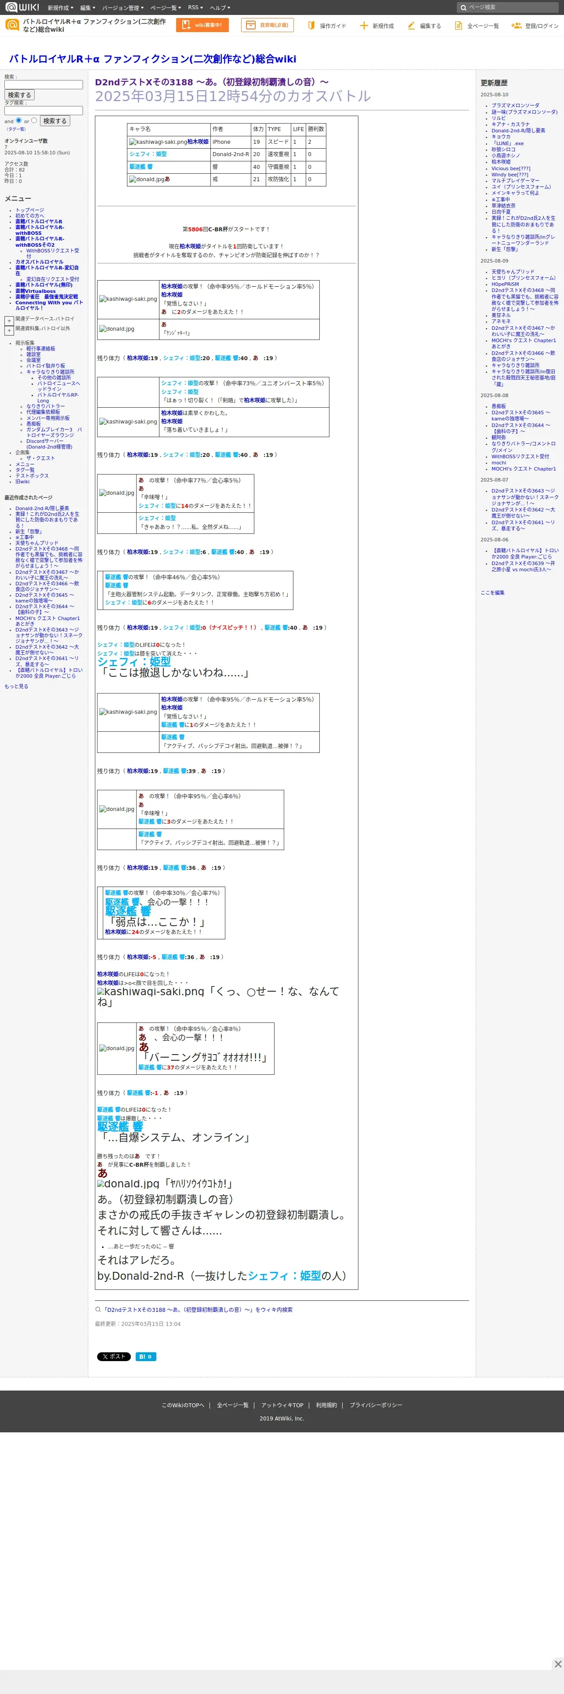Viewport: 564px width, 1694px height.
Task: Click the kashiwagi-saki.png image in character table
Action: click(x=158, y=141)
